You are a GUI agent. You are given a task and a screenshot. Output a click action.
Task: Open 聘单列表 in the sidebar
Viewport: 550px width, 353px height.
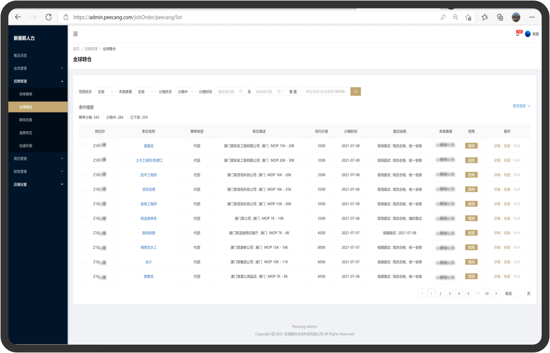point(26,120)
